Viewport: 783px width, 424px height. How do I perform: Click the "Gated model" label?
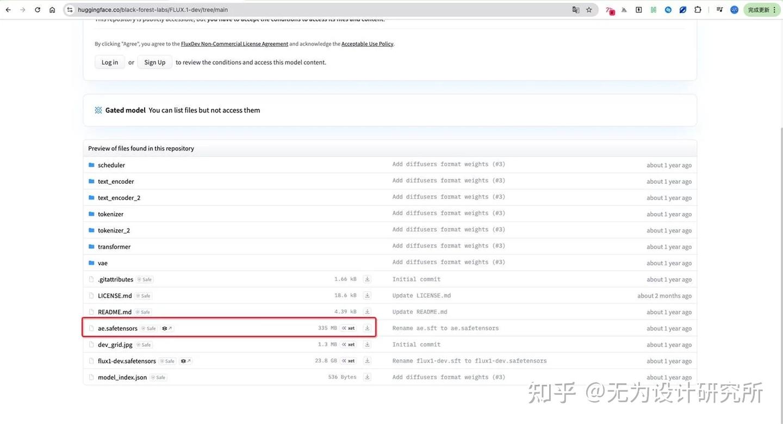(126, 110)
